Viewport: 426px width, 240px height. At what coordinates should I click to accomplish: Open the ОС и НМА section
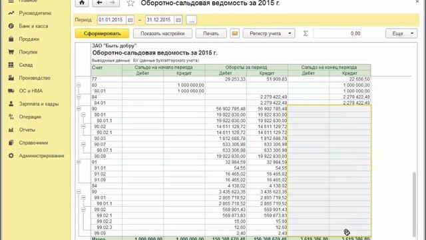coord(31,91)
